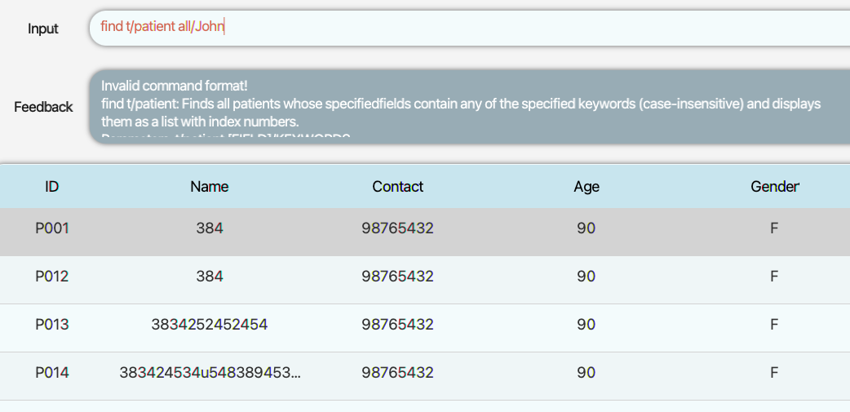The image size is (850, 412).
Task: Pick patient ID P014
Action: (x=52, y=373)
